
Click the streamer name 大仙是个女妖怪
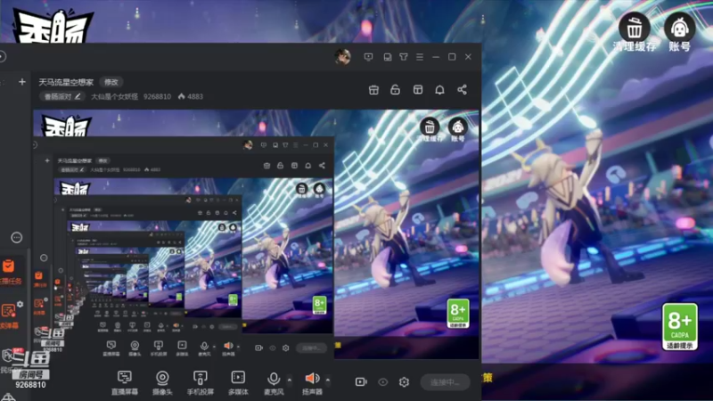(115, 96)
